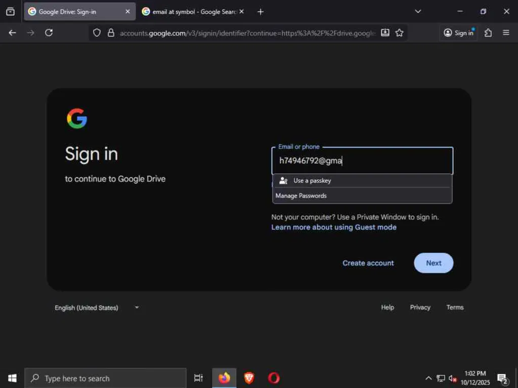Open the Privacy link
Viewport: 518px width, 388px height.
pos(420,308)
